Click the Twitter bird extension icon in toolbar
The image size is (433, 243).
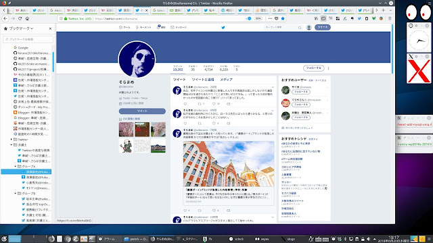359,18
